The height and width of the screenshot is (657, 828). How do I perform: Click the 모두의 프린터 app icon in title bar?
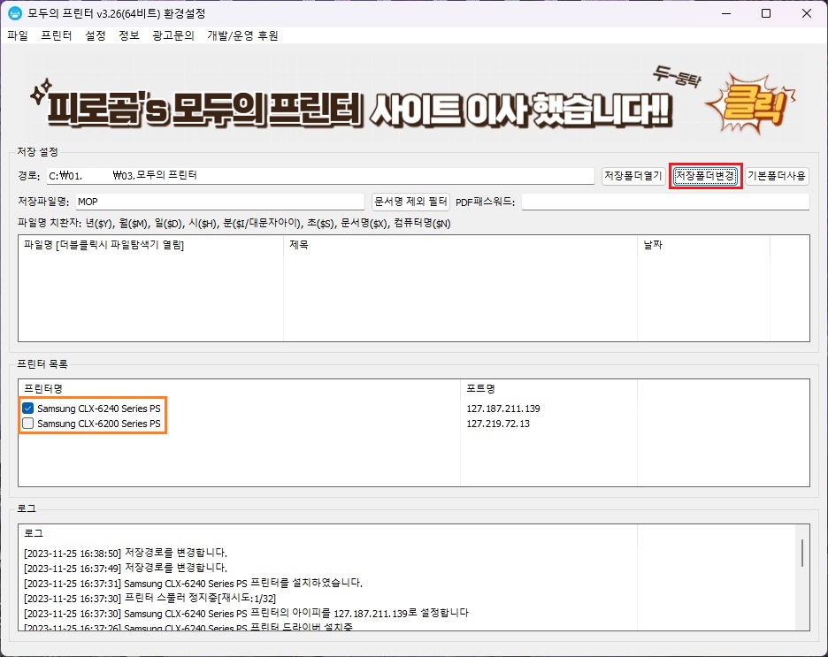pos(12,13)
